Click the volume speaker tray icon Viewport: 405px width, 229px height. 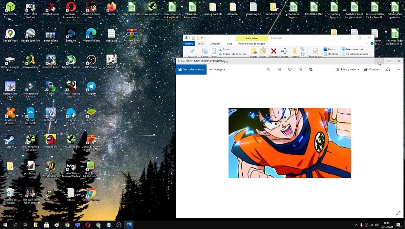click(377, 225)
